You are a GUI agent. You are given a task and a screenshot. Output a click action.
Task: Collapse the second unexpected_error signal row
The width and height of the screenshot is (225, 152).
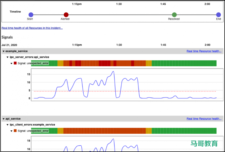[x=12, y=131]
